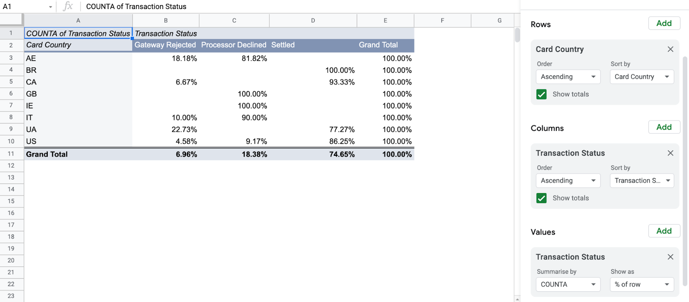Open Card Country Sort by dropdown
The height and width of the screenshot is (302, 689).
click(x=642, y=77)
